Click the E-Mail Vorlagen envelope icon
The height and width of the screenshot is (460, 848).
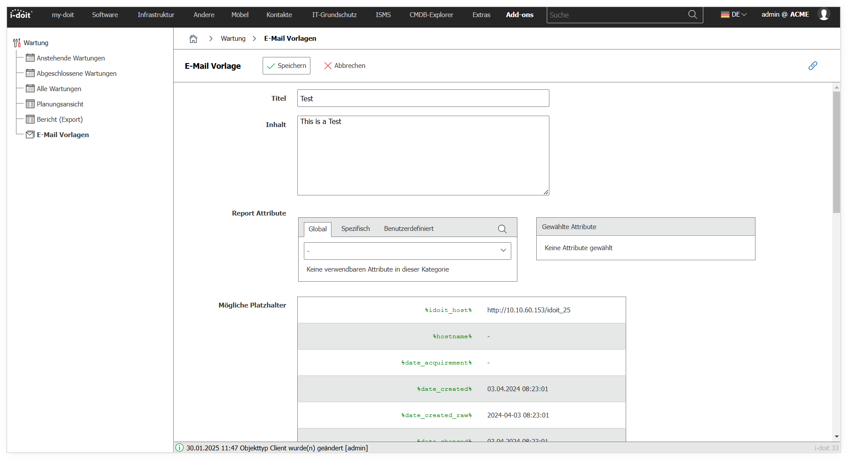click(x=30, y=135)
